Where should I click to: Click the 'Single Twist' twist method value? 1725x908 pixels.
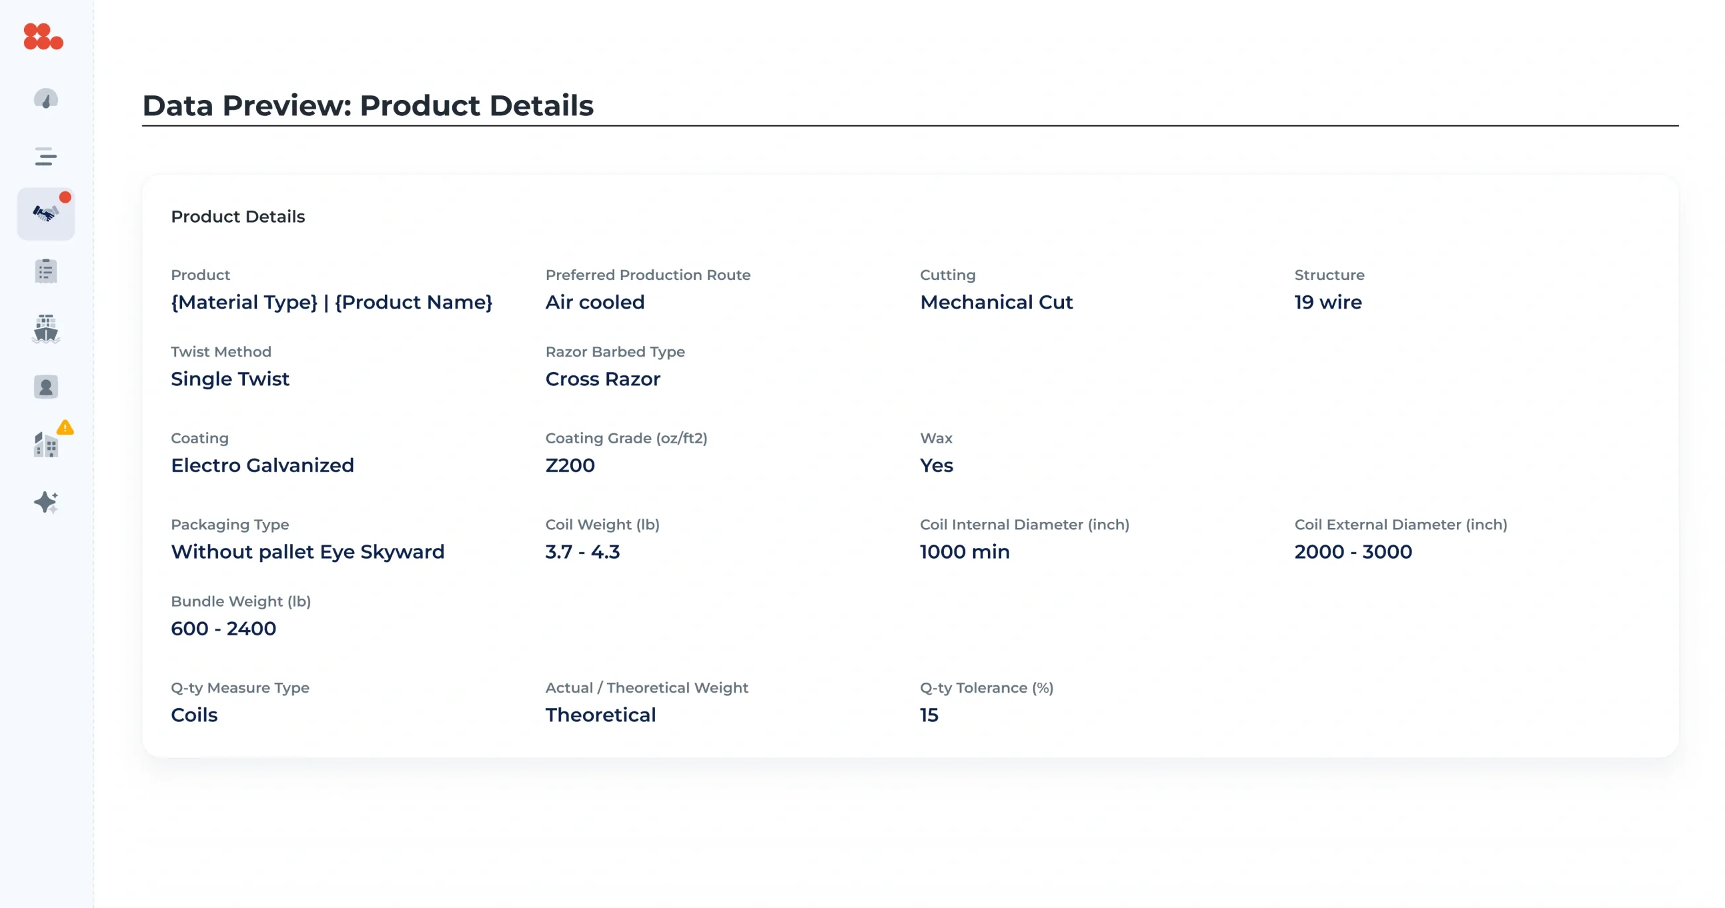coord(229,379)
